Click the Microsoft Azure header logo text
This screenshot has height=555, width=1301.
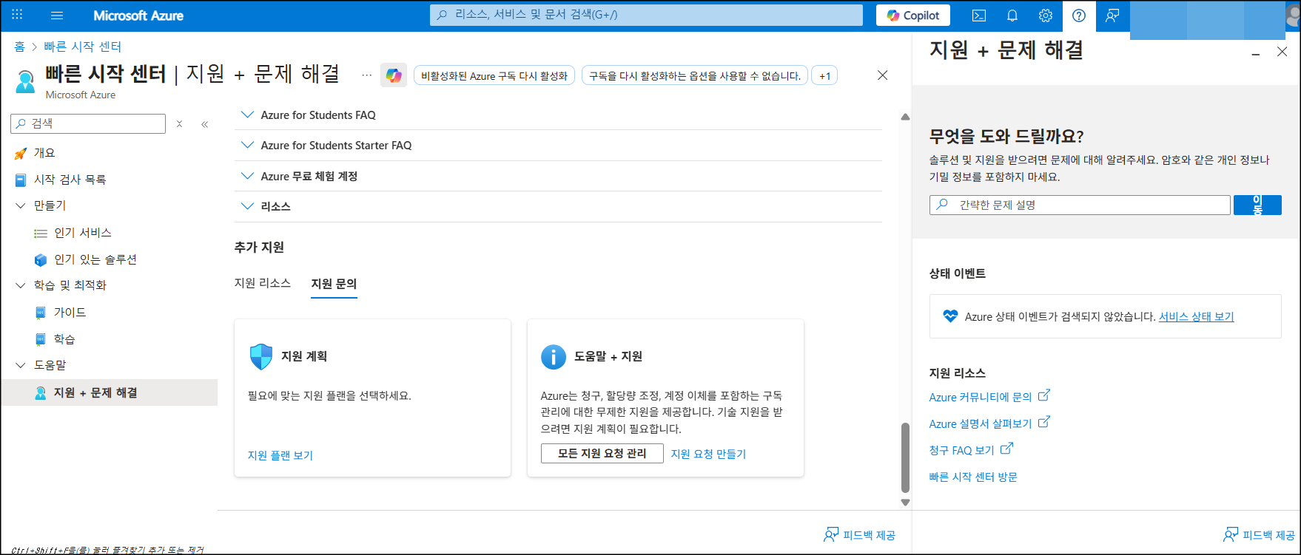coord(138,15)
